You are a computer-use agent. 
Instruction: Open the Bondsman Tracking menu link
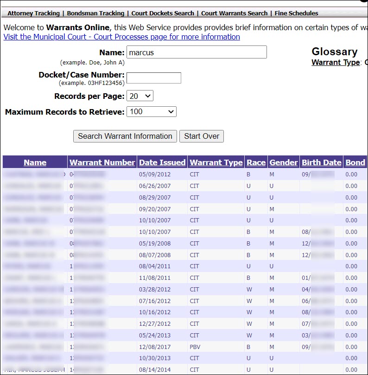coord(95,13)
